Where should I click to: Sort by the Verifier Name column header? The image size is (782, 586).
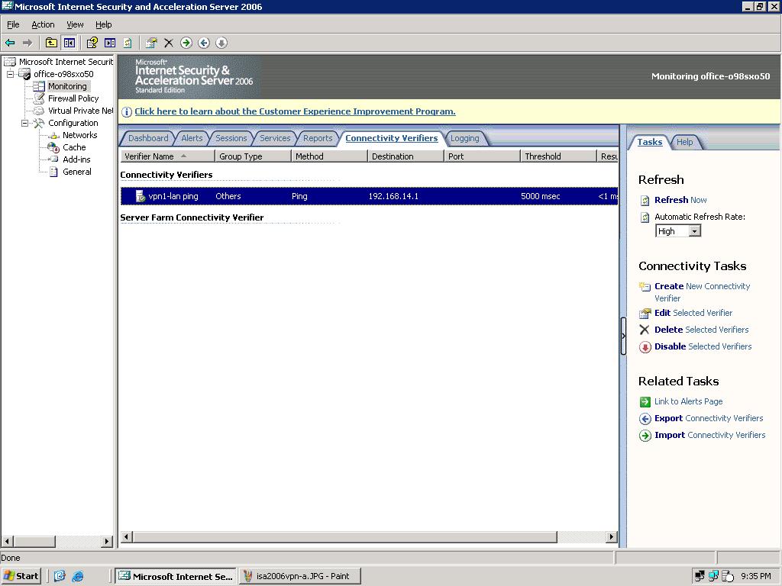(x=167, y=156)
